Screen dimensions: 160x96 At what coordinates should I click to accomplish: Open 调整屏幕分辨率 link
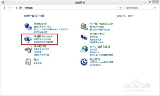coord(97,42)
